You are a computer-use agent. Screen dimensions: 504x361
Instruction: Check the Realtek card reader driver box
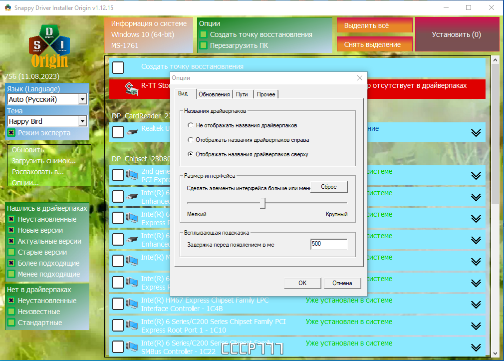(x=118, y=132)
